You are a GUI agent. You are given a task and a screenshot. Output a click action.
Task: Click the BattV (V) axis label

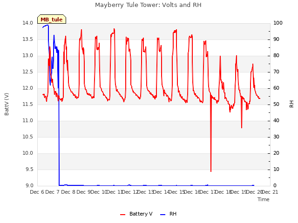[7, 104]
